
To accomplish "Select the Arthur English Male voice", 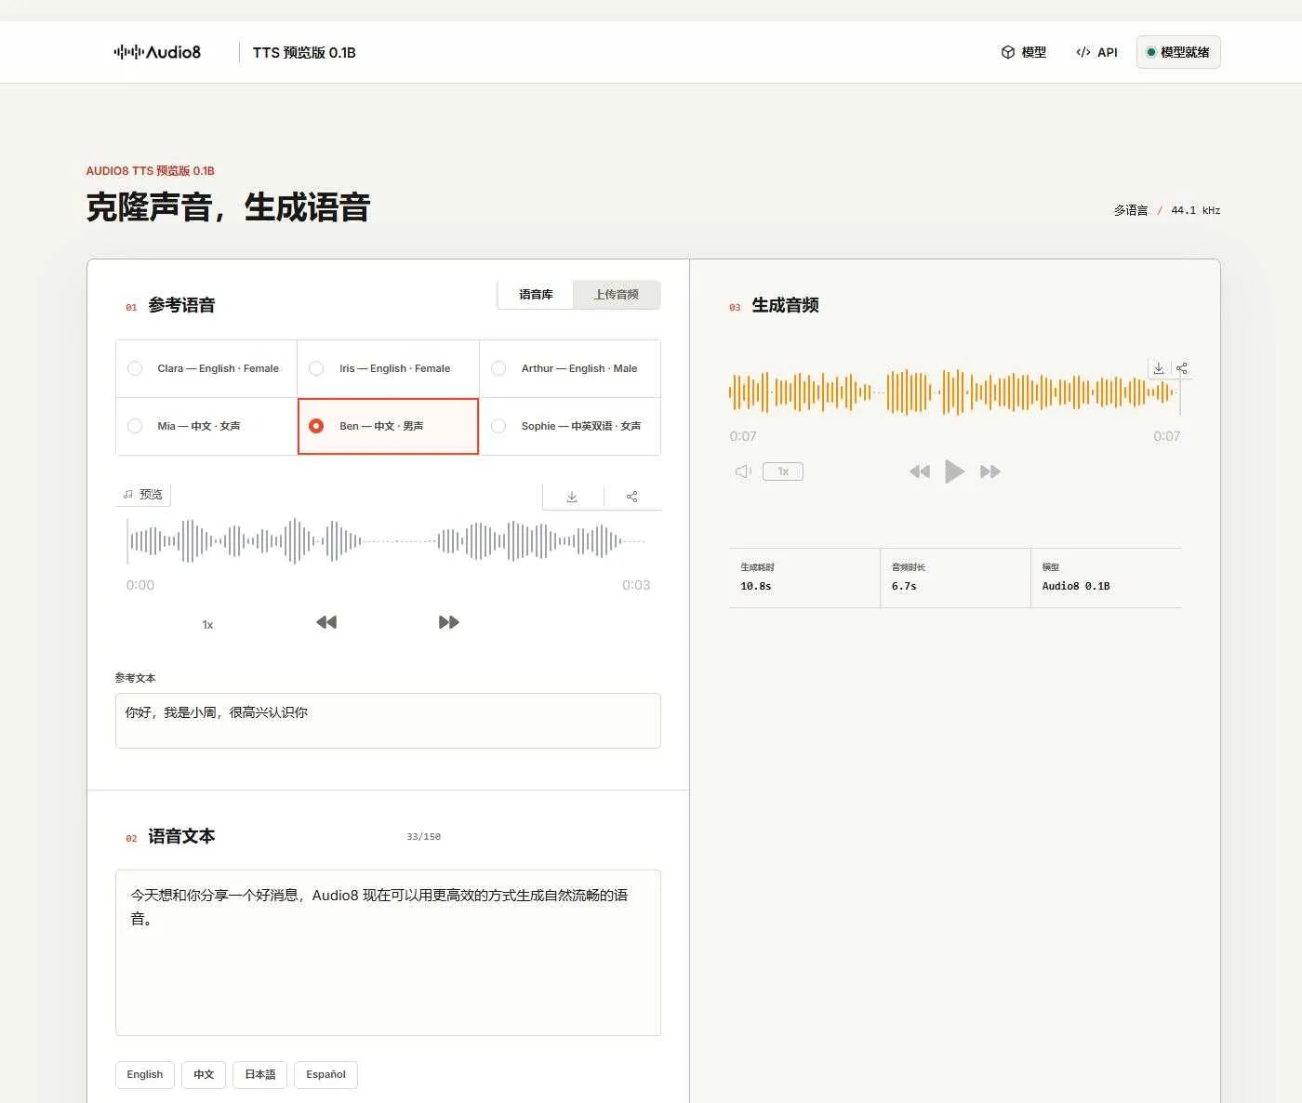I will (570, 369).
